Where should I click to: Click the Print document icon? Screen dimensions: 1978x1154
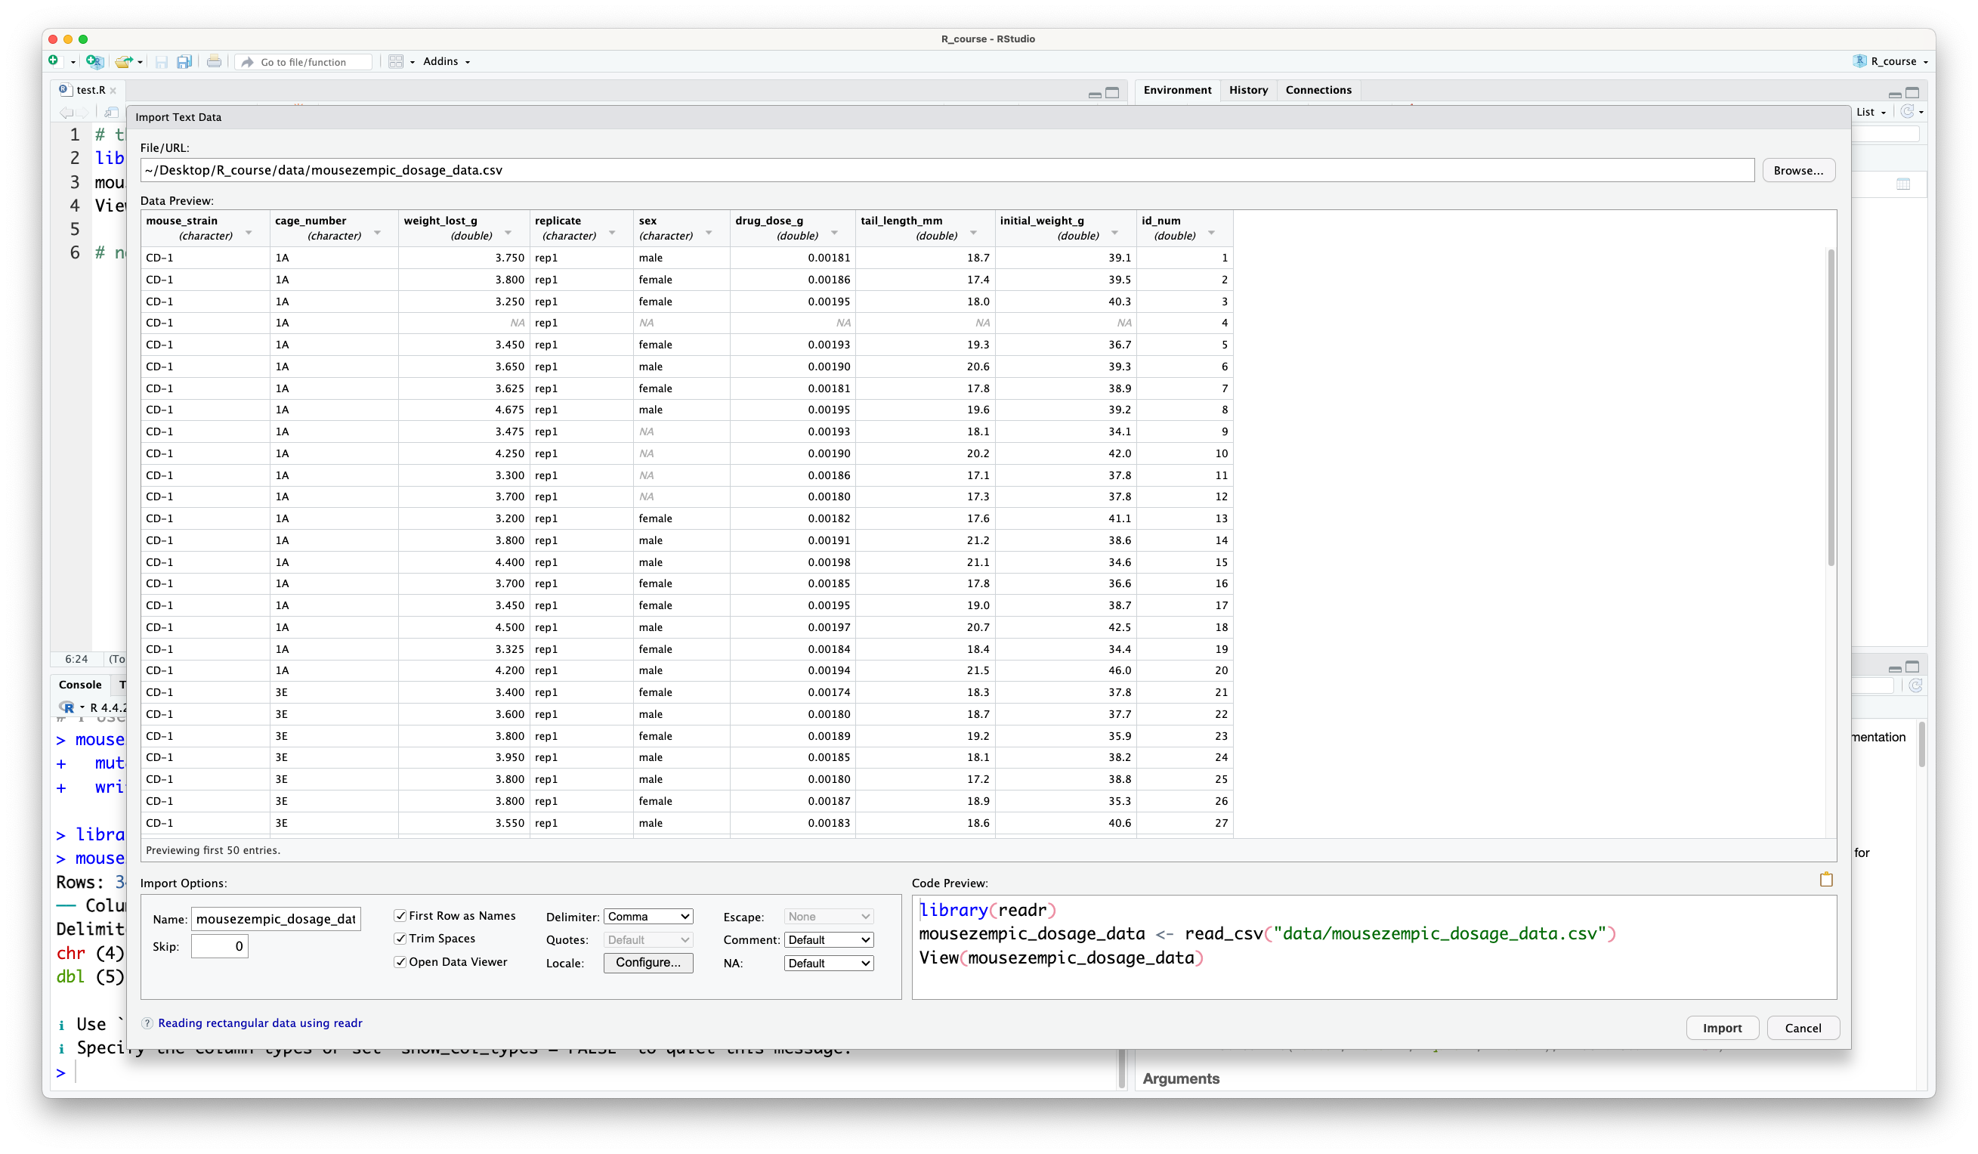(214, 61)
